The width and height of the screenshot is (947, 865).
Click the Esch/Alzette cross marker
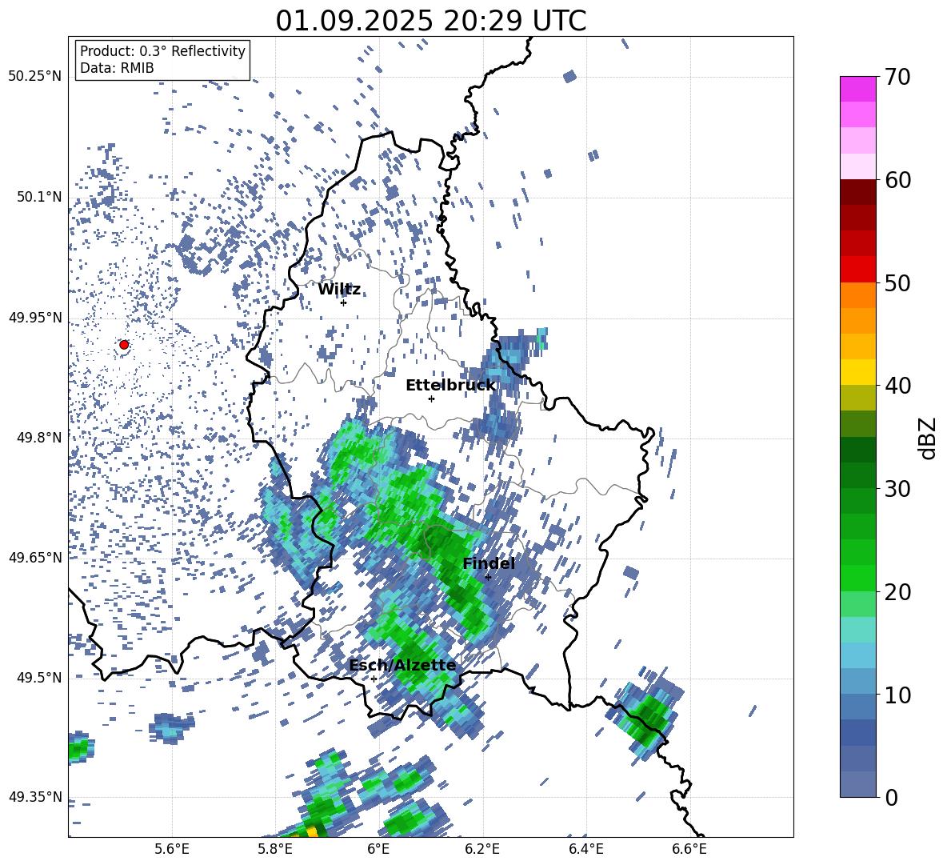[x=374, y=679]
